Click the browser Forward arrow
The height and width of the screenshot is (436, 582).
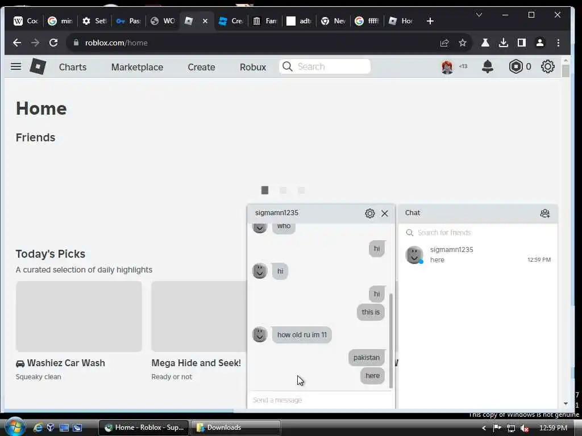(x=35, y=43)
